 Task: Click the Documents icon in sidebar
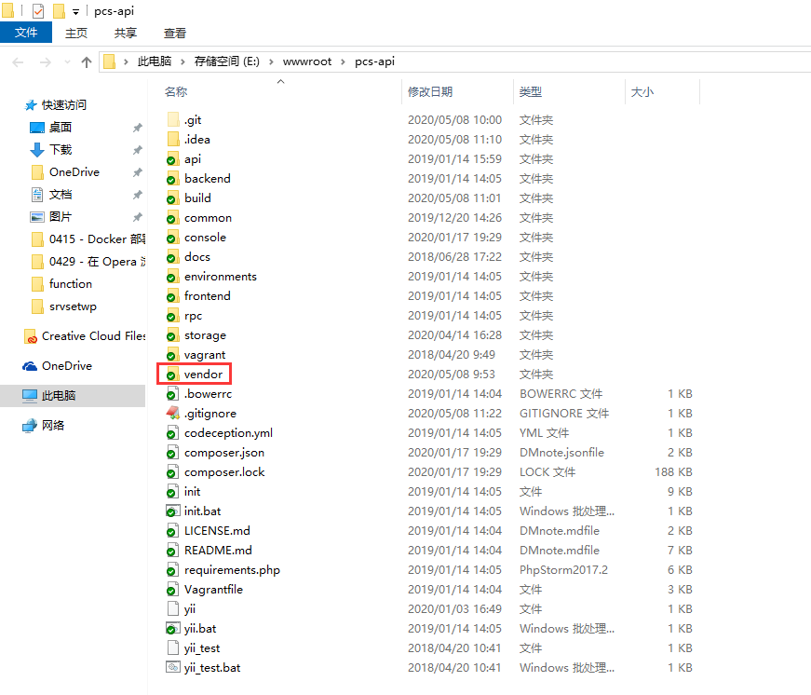[x=37, y=195]
